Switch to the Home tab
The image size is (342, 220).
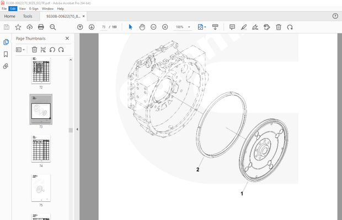[9, 16]
